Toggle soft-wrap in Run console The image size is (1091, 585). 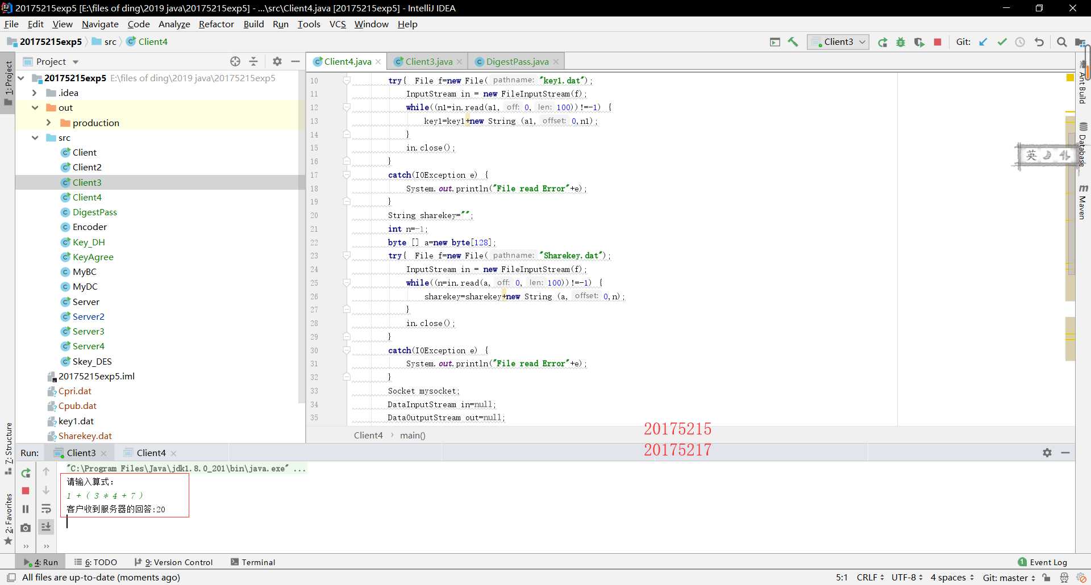pyautogui.click(x=46, y=509)
